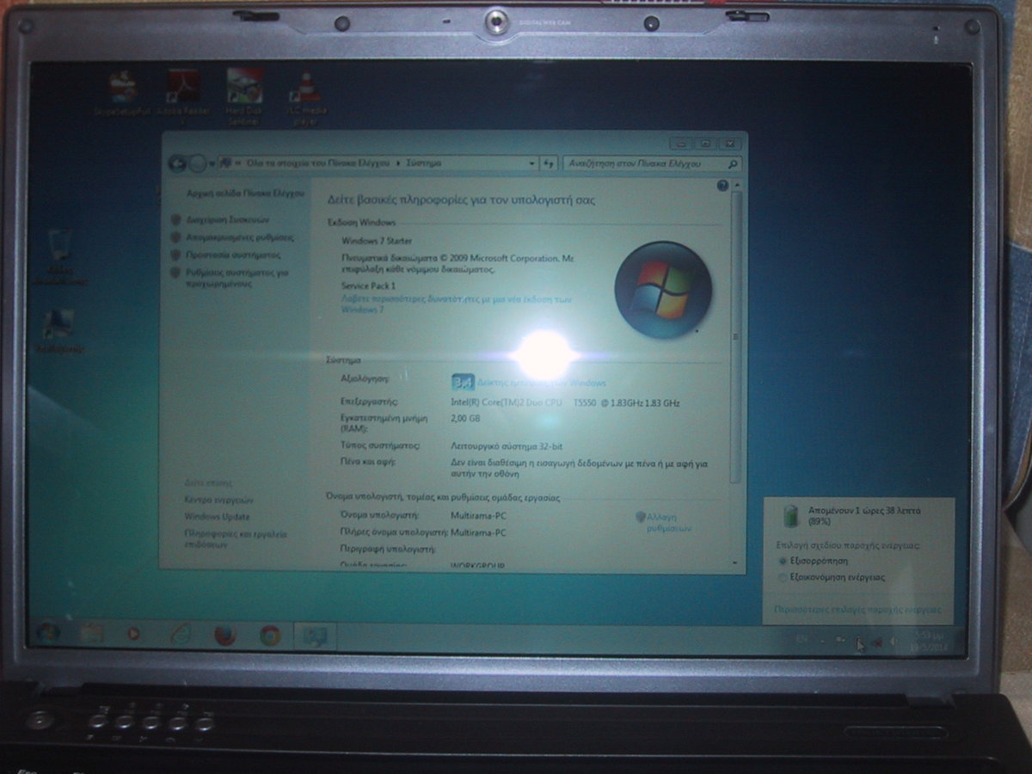
Task: Open the Windows Update sidebar link
Action: (217, 517)
